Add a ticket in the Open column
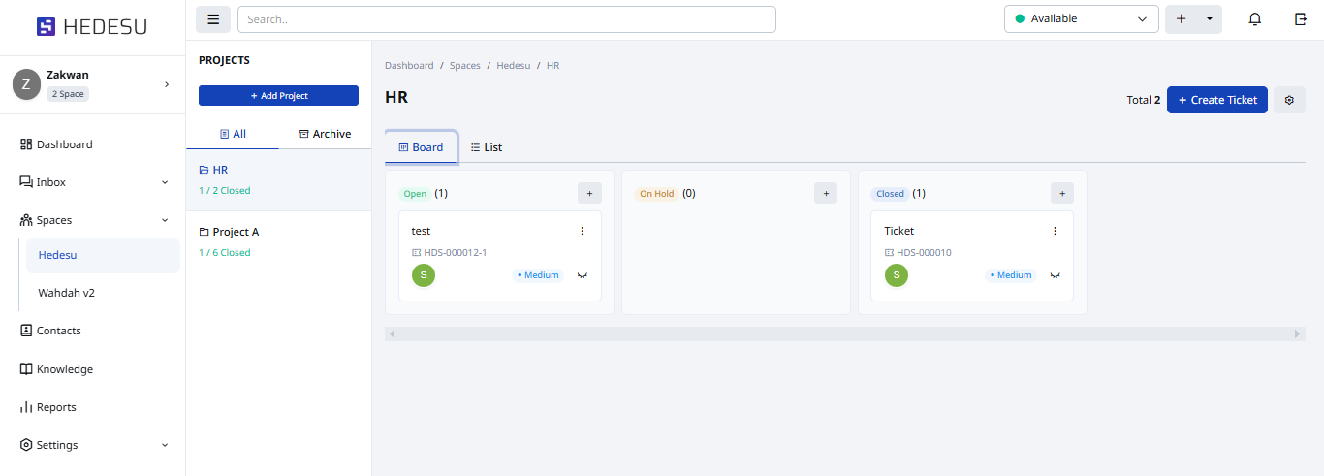The image size is (1324, 476). [589, 193]
